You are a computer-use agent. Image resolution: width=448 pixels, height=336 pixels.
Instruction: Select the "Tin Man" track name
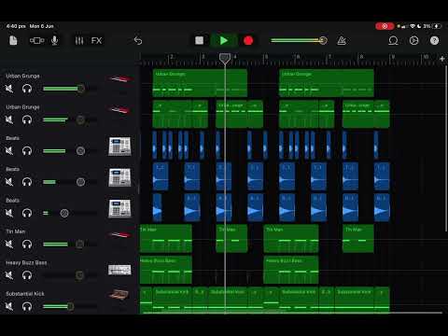coord(16,231)
